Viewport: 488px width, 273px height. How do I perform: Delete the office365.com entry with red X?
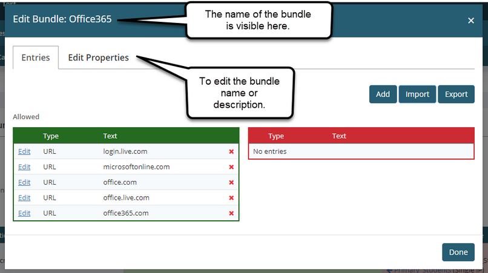pos(231,213)
